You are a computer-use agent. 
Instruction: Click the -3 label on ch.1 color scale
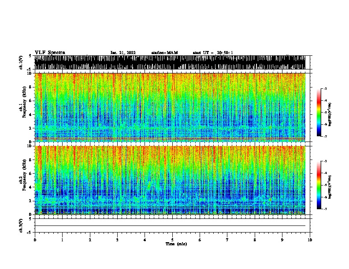325,88
